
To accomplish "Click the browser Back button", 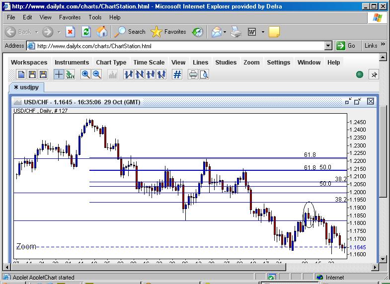I will coord(18,32).
